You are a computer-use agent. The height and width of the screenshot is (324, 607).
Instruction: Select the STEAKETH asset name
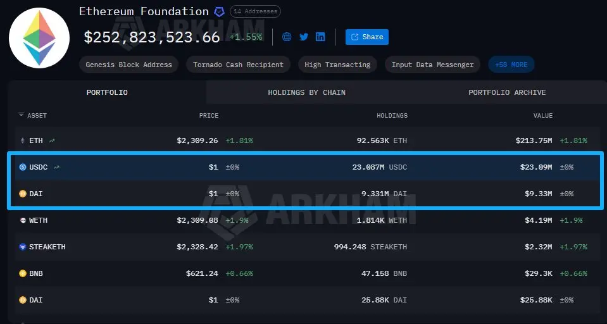(x=47, y=247)
